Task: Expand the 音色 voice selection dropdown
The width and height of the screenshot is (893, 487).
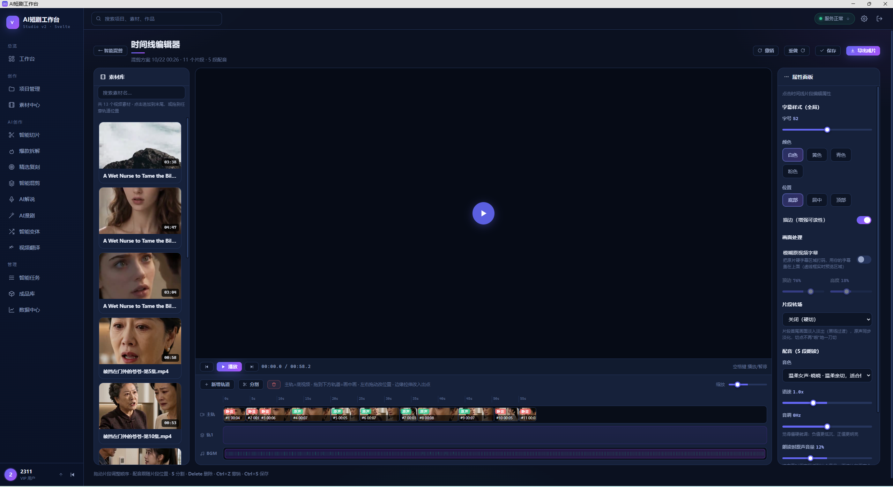Action: pyautogui.click(x=827, y=376)
